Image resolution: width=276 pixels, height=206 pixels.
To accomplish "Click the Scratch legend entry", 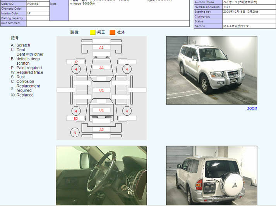I will click(x=21, y=45).
